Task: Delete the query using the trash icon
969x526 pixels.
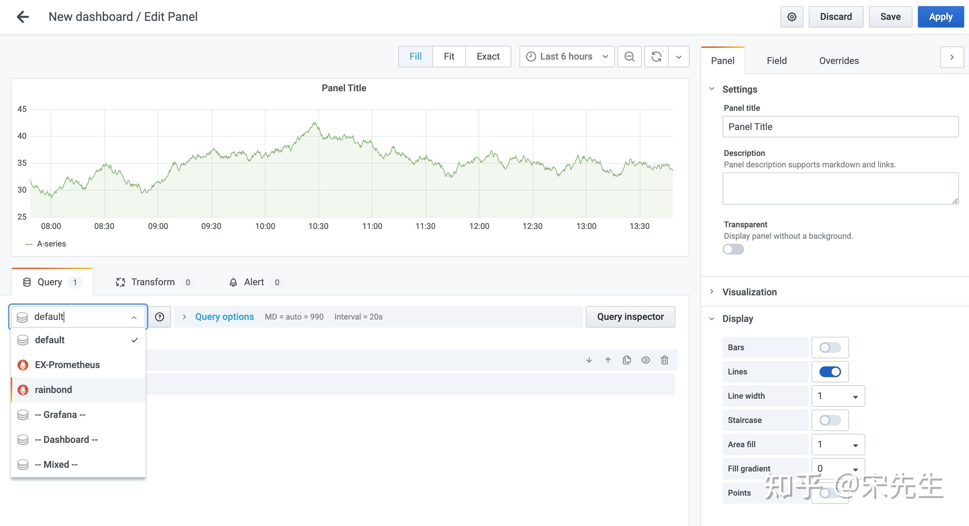Action: tap(664, 360)
